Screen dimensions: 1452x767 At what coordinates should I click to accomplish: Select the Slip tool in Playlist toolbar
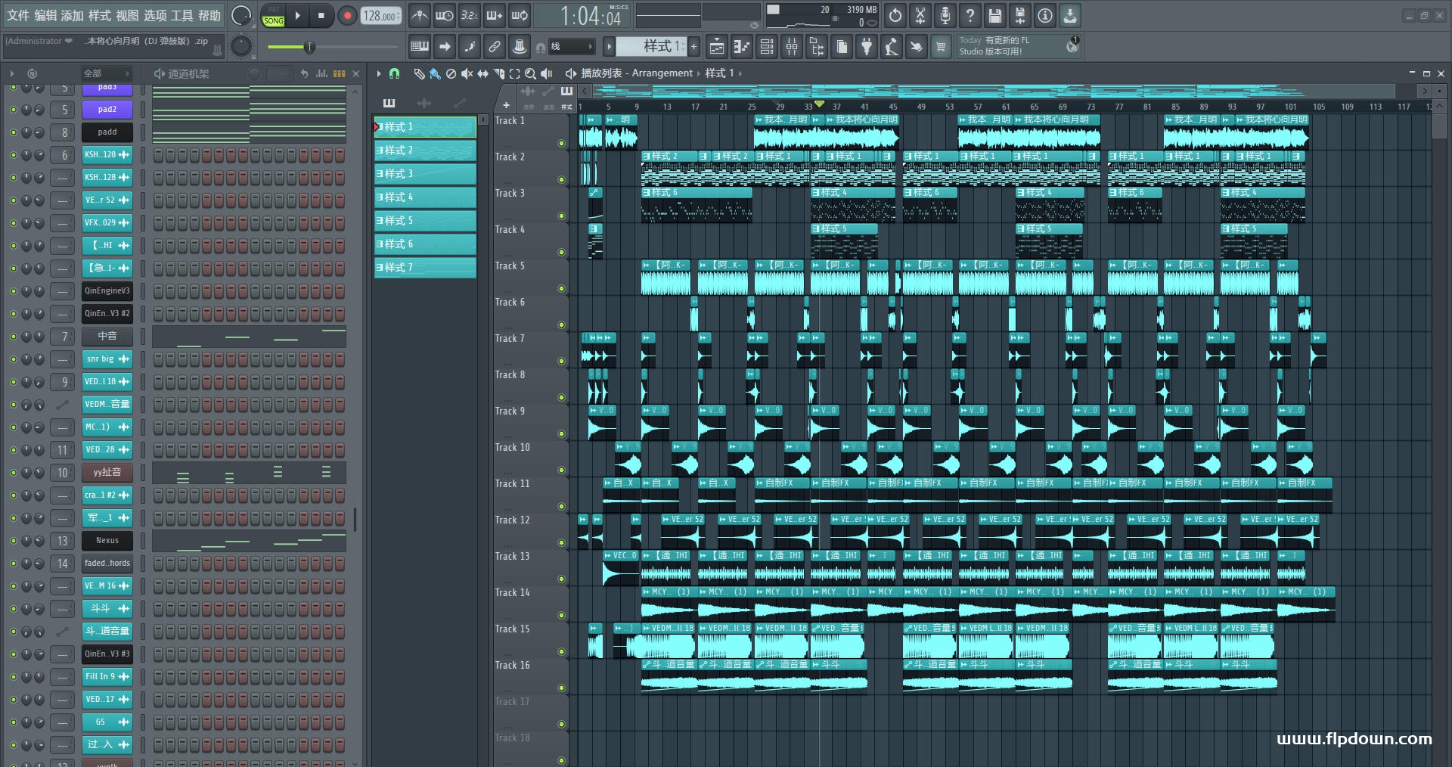482,73
